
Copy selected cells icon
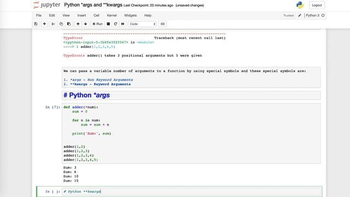click(x=61, y=24)
